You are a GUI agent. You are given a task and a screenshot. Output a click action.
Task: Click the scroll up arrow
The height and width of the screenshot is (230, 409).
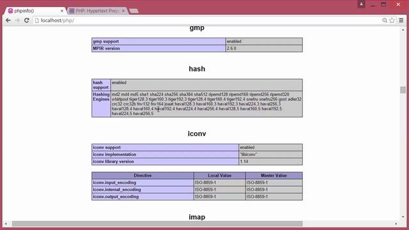click(403, 30)
